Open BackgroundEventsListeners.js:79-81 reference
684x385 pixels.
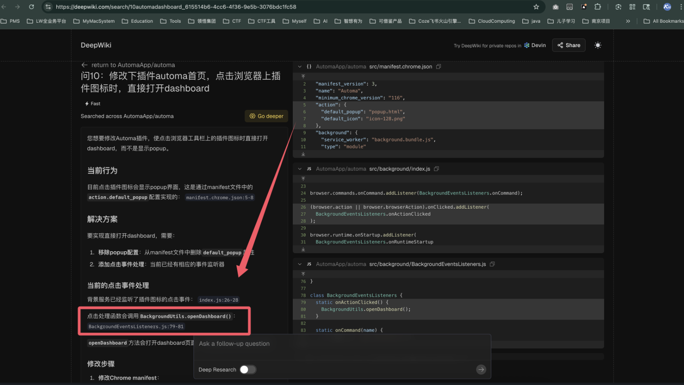coord(136,326)
